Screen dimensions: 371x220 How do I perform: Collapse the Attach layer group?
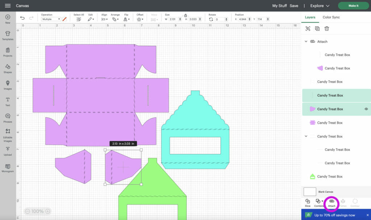[x=306, y=42]
